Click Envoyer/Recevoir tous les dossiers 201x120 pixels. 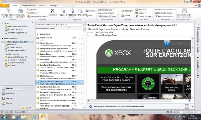184,13
